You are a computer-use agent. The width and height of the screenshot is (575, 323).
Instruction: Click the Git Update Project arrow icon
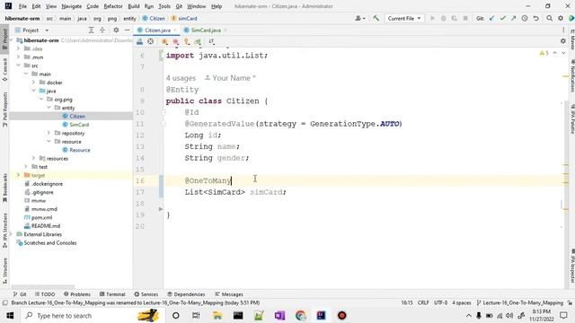491,18
